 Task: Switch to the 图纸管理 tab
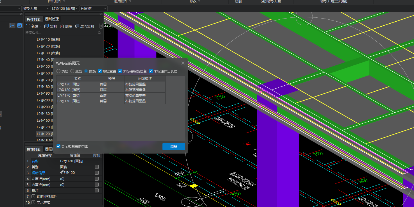click(x=52, y=19)
